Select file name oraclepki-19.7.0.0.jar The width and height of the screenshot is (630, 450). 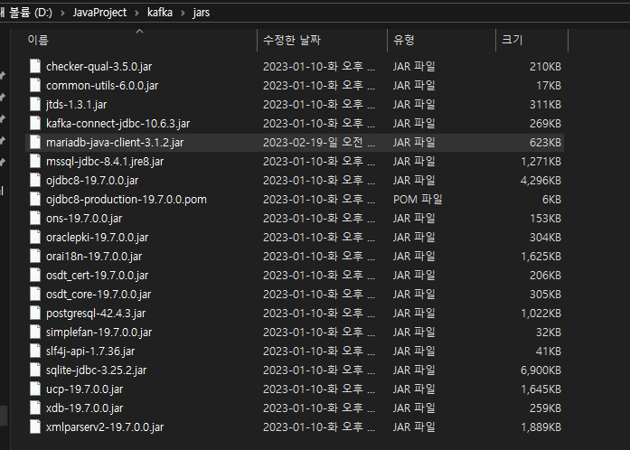pyautogui.click(x=97, y=237)
